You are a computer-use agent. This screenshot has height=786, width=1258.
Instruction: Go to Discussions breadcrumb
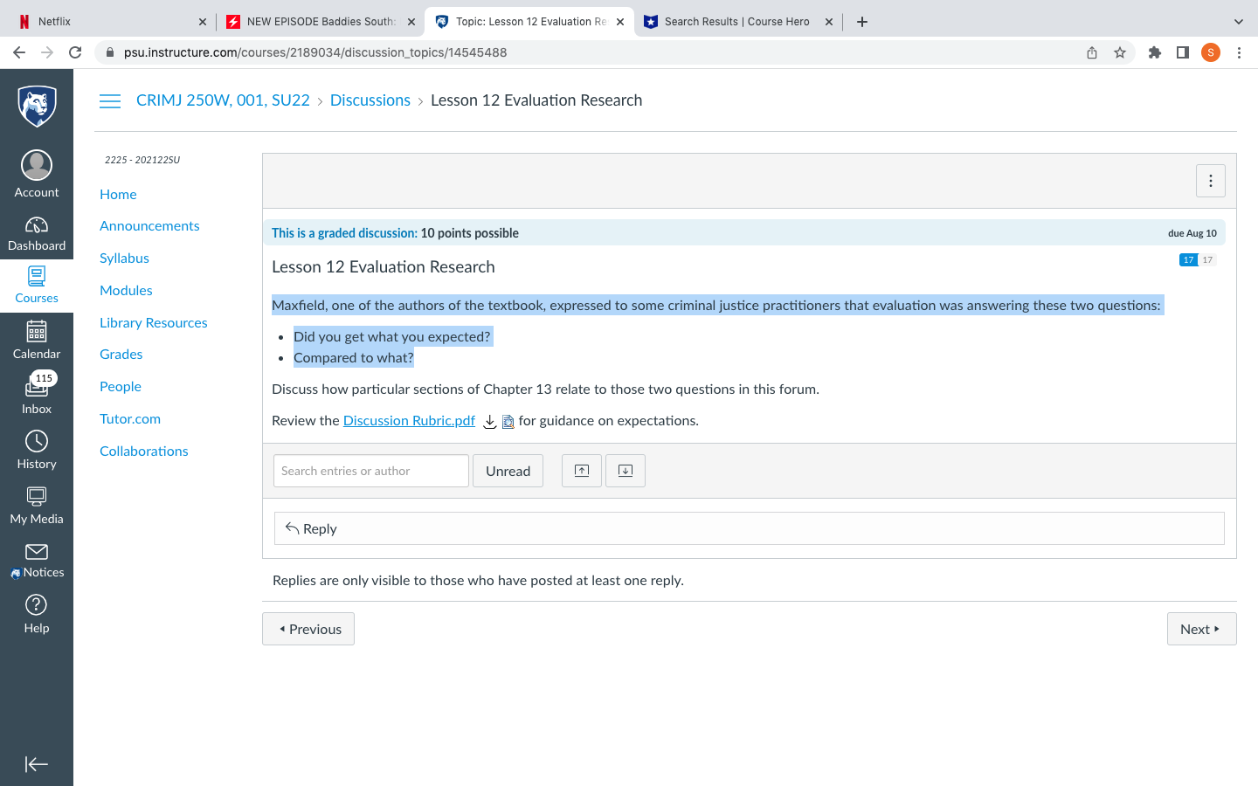[370, 100]
